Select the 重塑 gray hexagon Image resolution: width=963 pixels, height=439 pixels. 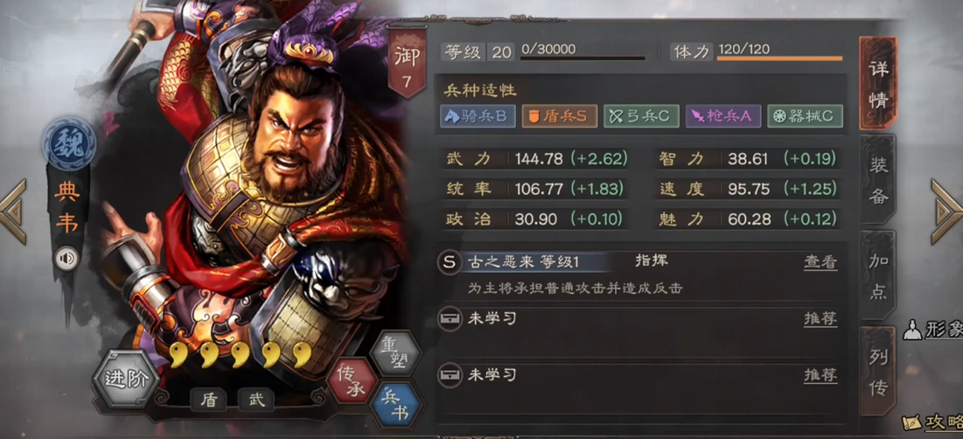click(x=395, y=352)
